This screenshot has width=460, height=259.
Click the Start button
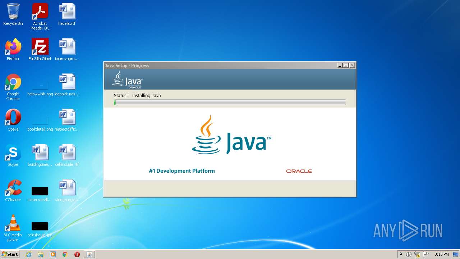point(10,254)
